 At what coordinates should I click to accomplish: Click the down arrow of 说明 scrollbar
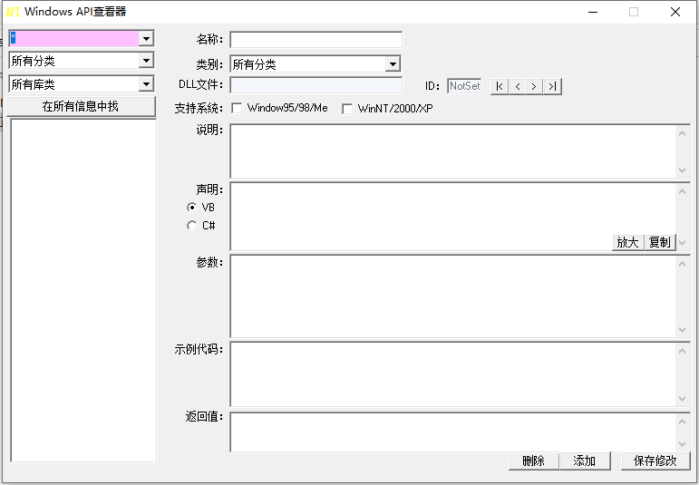[x=682, y=170]
